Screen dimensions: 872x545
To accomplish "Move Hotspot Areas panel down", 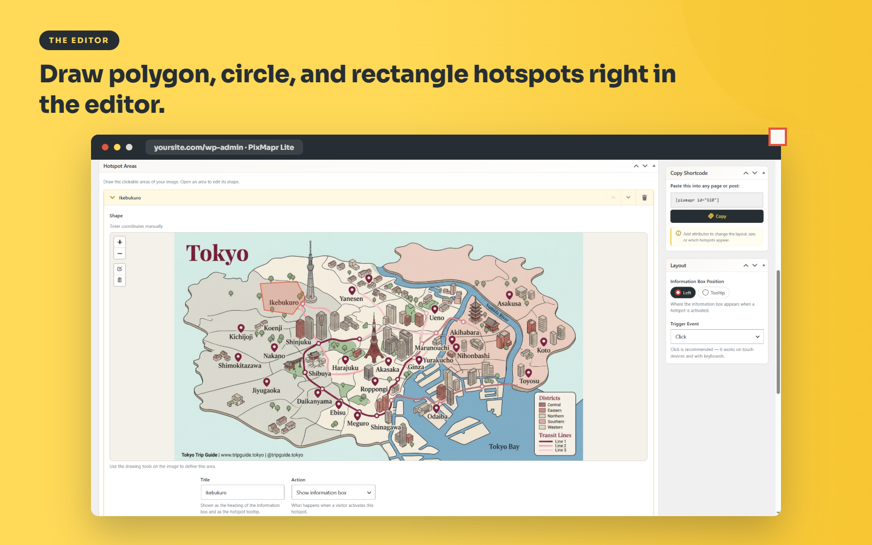I will coord(645,166).
